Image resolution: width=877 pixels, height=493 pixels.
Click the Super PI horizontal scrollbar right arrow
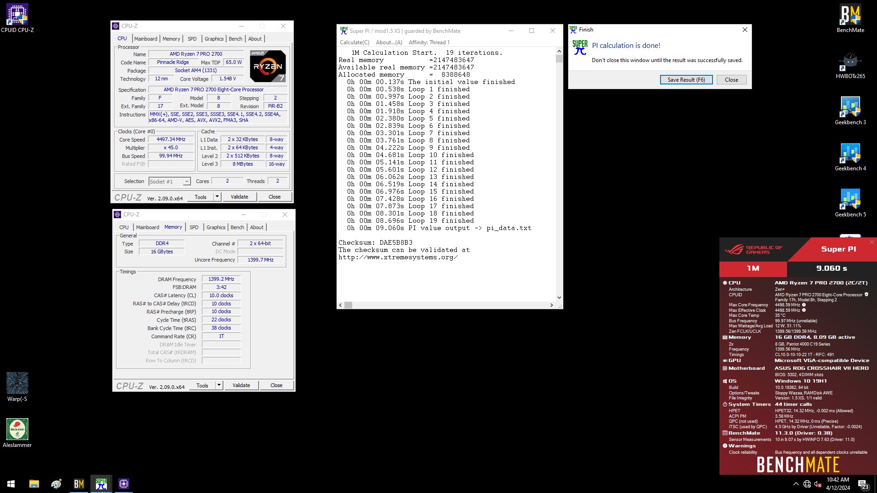click(x=551, y=305)
